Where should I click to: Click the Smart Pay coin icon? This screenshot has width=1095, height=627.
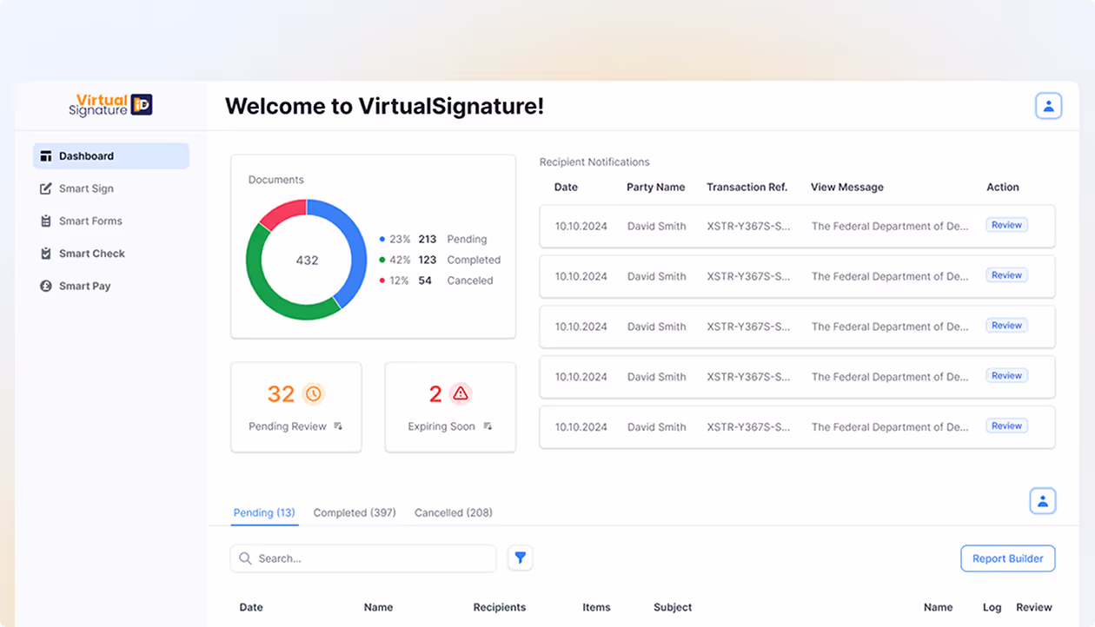tap(46, 286)
